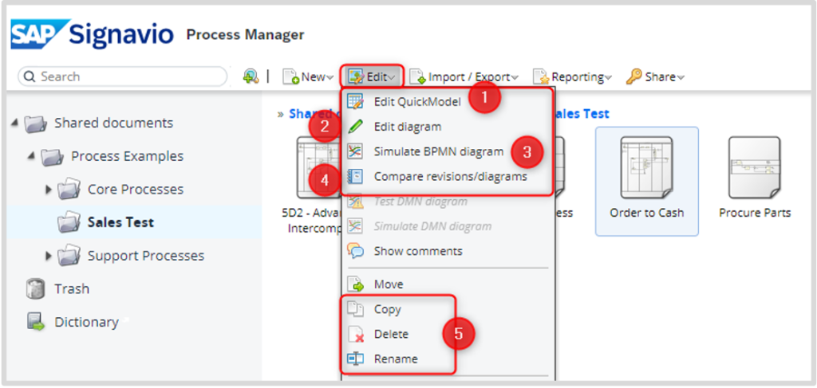Image resolution: width=817 pixels, height=388 pixels.
Task: Click the Share key icon
Action: tap(633, 76)
